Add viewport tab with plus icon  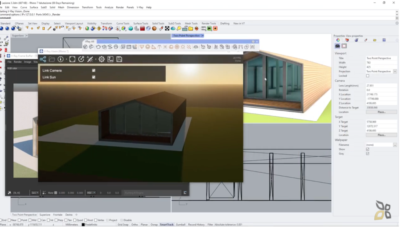(x=76, y=215)
